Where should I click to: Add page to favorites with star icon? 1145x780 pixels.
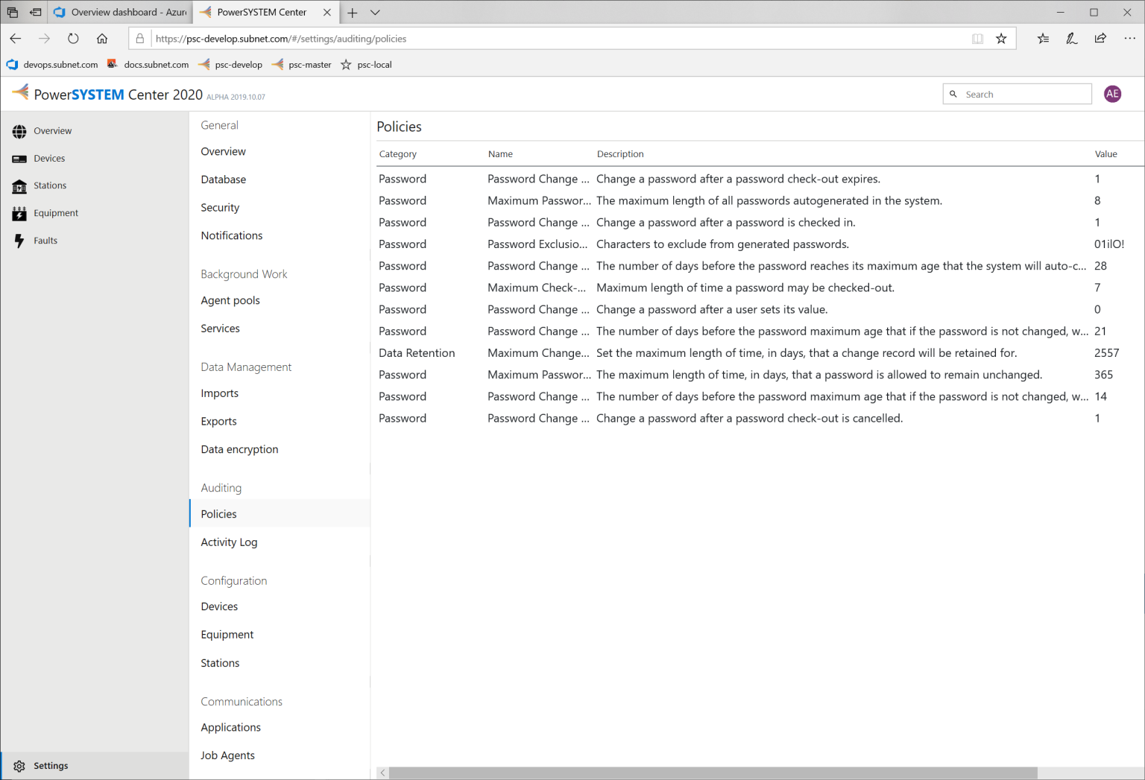point(1001,39)
